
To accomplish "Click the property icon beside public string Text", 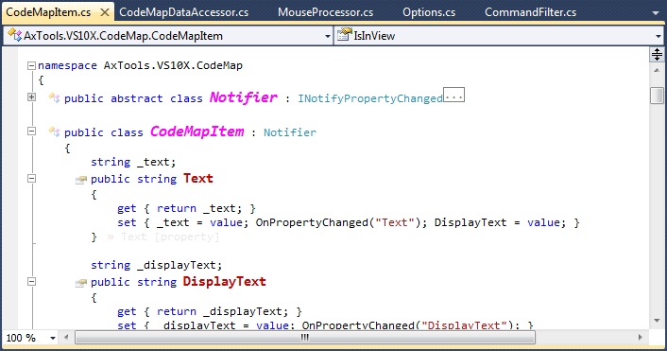I will pos(81,180).
